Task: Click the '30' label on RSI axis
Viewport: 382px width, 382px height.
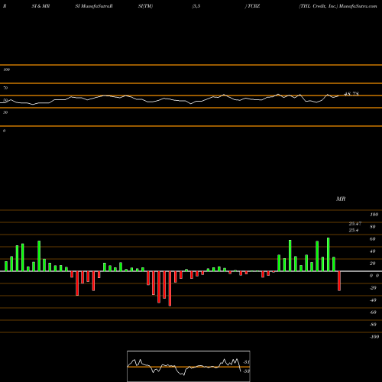Action: click(5, 112)
